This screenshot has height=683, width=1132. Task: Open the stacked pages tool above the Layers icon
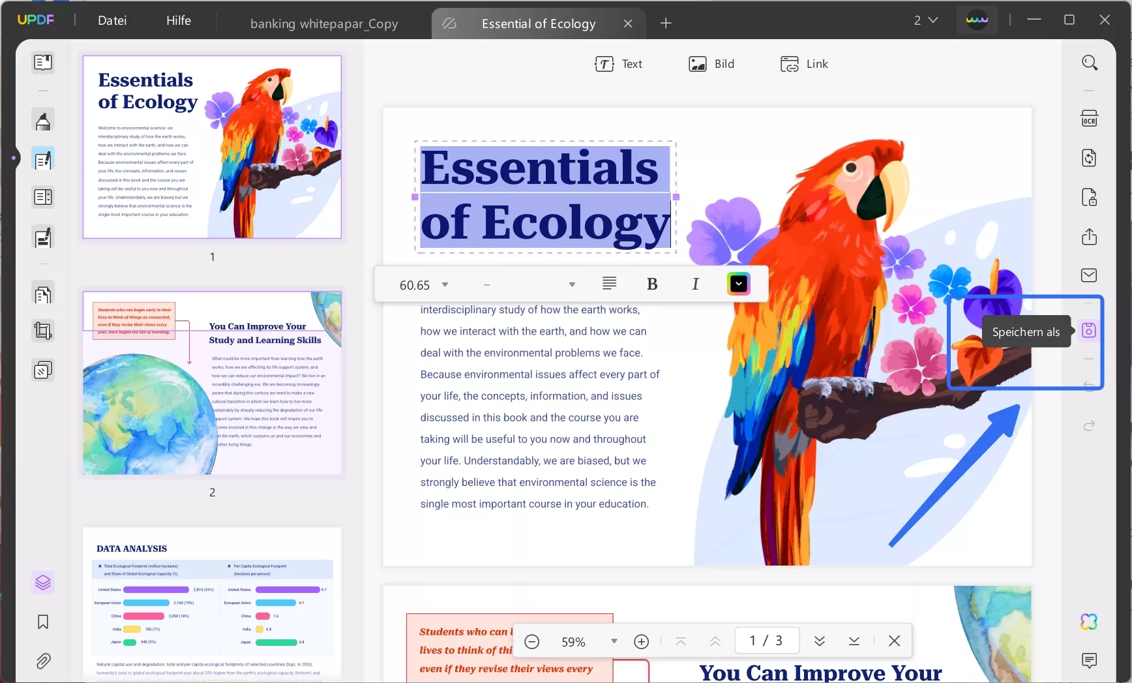coord(43,371)
